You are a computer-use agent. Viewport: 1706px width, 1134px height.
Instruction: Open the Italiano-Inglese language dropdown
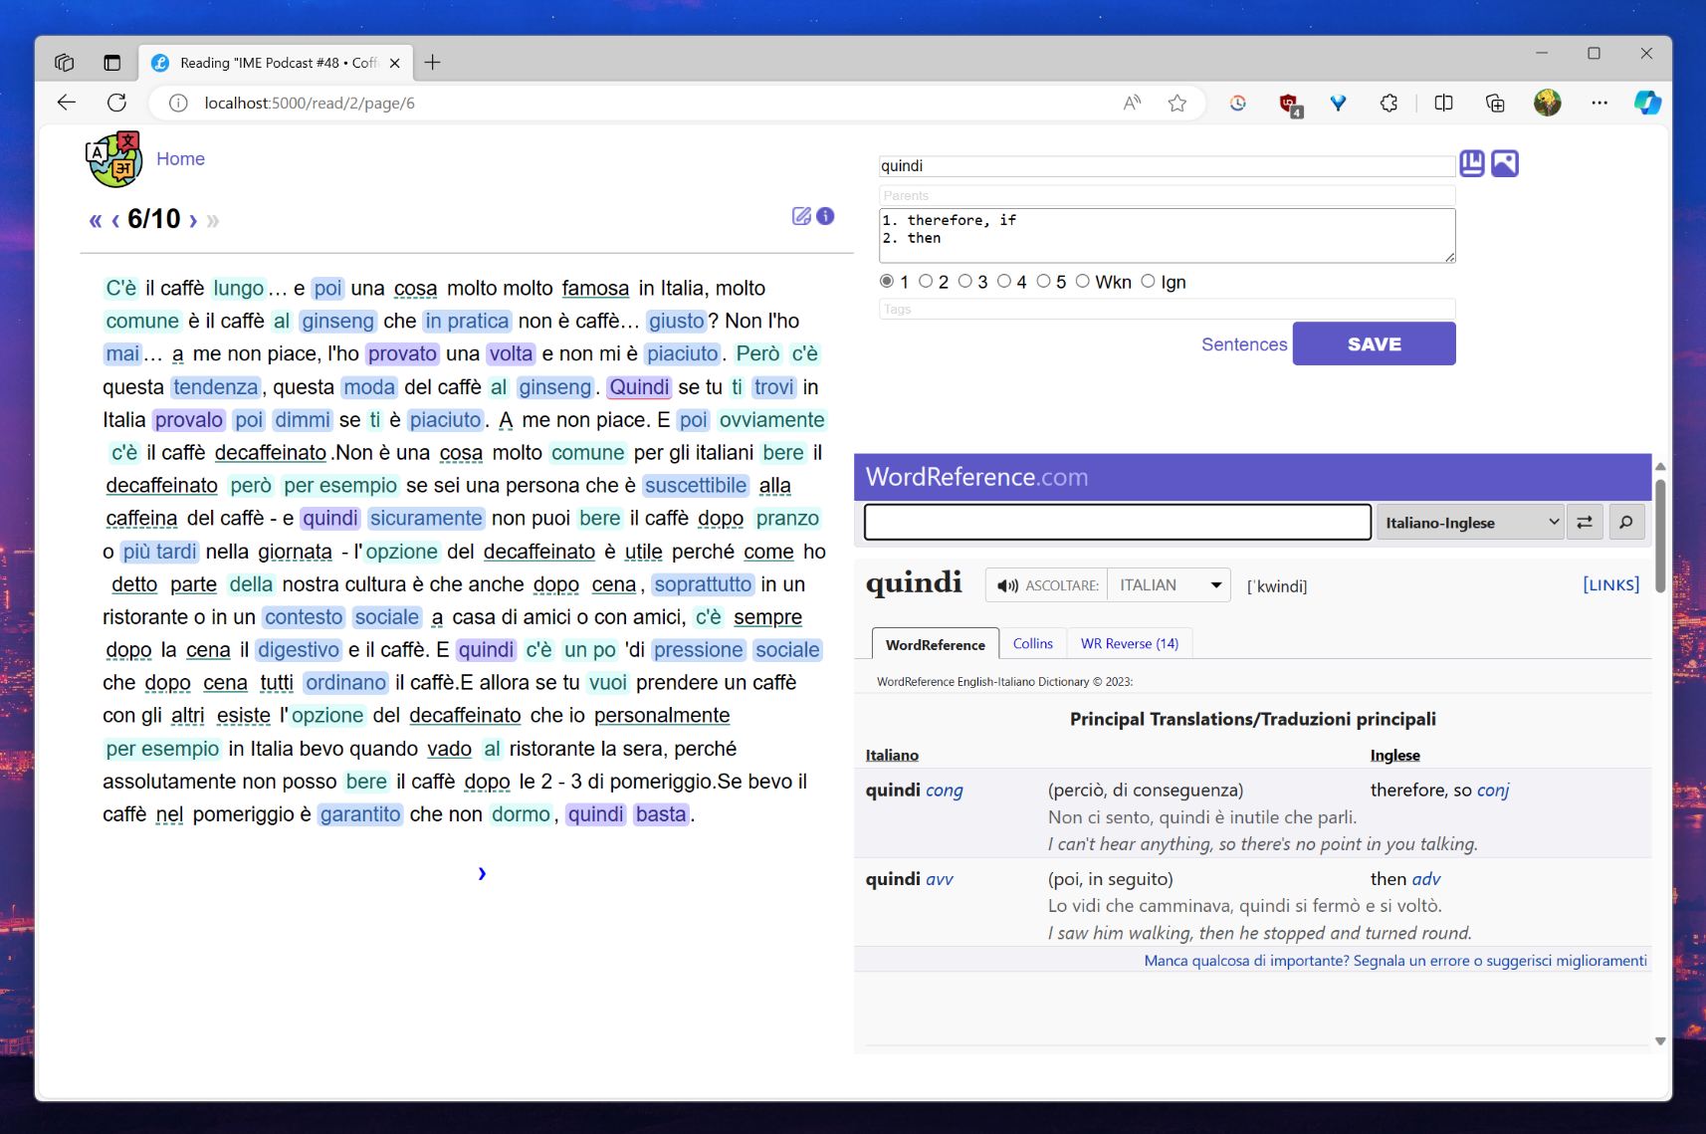[1470, 522]
